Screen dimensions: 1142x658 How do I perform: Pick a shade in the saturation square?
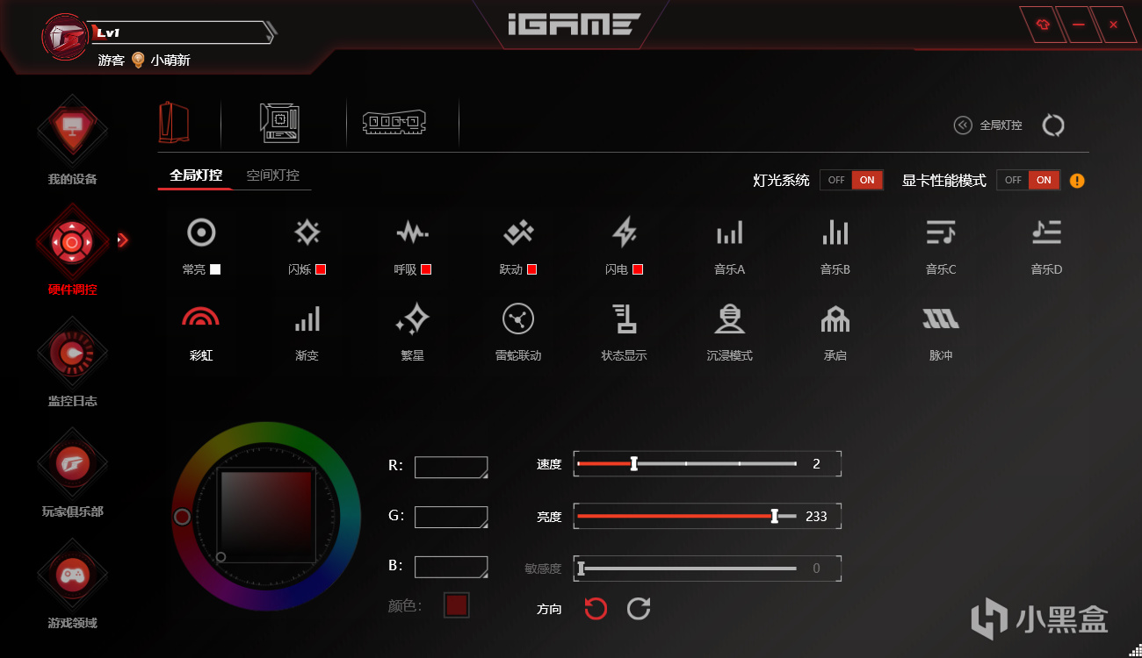[267, 517]
